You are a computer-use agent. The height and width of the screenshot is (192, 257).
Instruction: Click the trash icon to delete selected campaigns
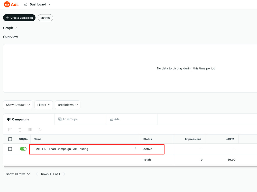coord(20,130)
